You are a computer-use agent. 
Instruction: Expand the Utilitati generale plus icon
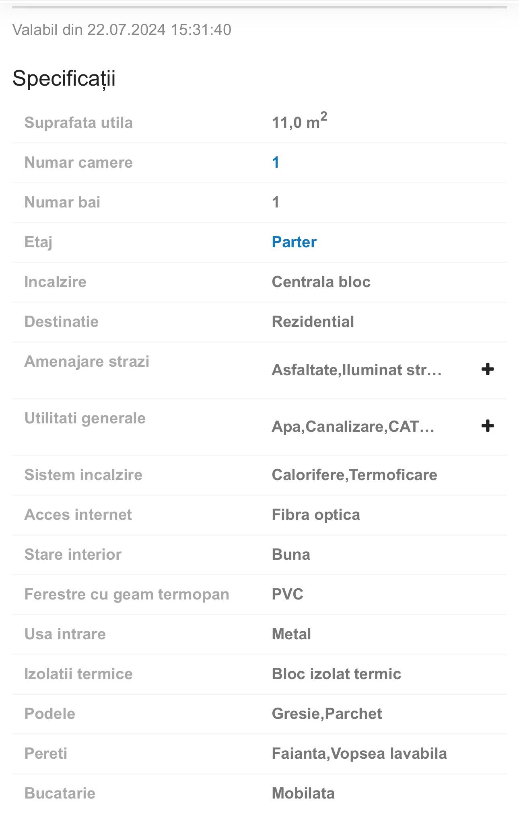click(488, 426)
